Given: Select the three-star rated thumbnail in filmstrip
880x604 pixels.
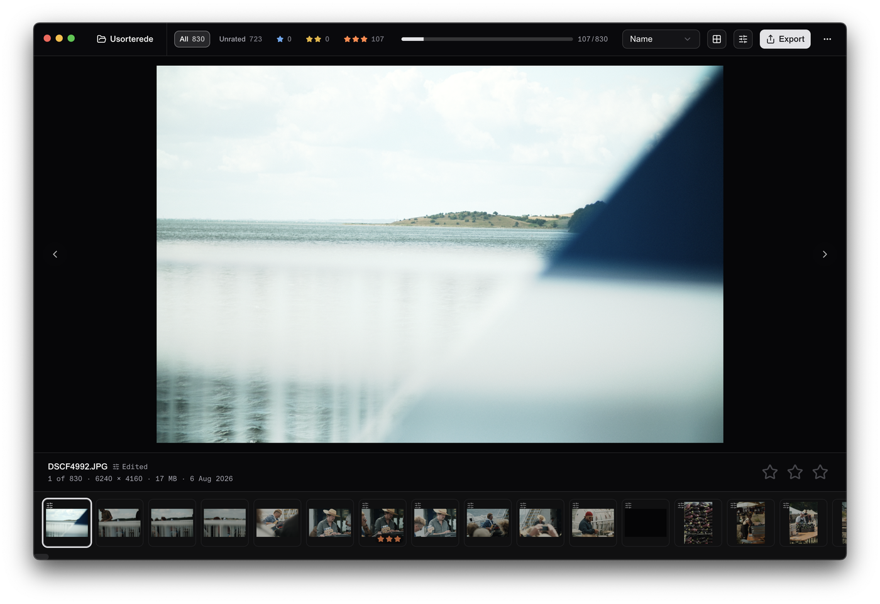Looking at the screenshot, I should (383, 523).
